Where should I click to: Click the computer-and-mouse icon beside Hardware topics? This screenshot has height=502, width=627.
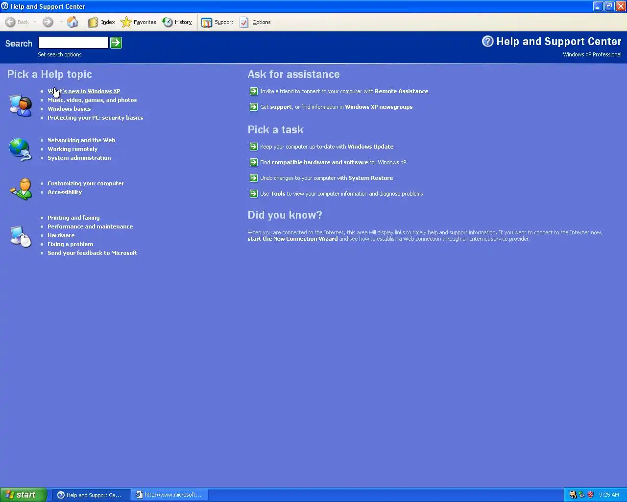pyautogui.click(x=21, y=236)
